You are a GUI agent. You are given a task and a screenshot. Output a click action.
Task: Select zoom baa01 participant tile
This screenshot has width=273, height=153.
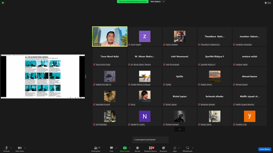[145, 37]
